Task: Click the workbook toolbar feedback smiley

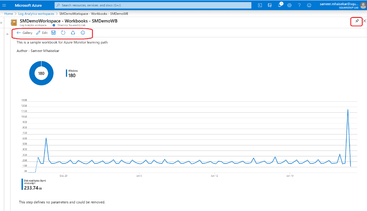Action: coord(83,33)
